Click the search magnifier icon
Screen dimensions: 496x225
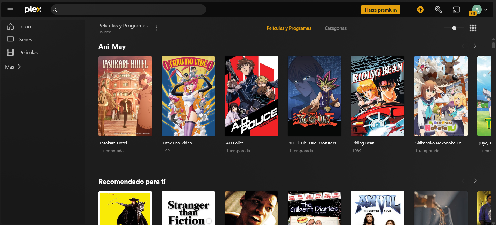(x=55, y=10)
